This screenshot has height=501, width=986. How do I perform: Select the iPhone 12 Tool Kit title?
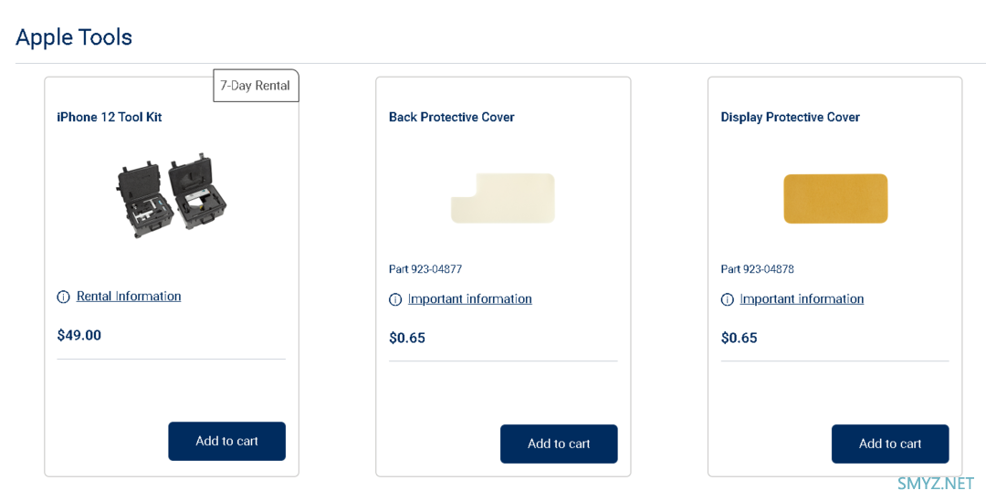(110, 117)
